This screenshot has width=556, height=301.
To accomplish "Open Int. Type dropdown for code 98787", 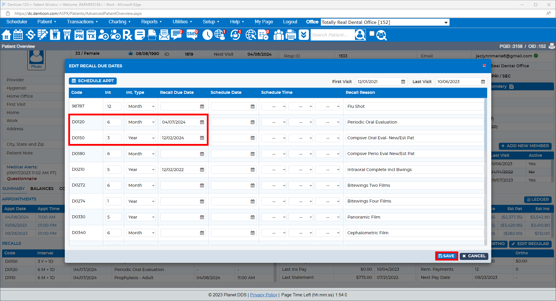I will (x=141, y=107).
